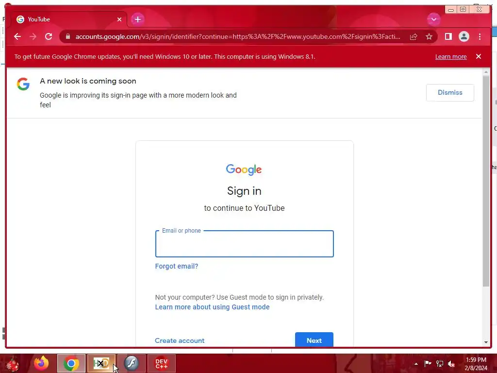Screen dimensions: 497x373
Task: Open the Start button on the taskbar
Action: pyautogui.click(x=13, y=363)
